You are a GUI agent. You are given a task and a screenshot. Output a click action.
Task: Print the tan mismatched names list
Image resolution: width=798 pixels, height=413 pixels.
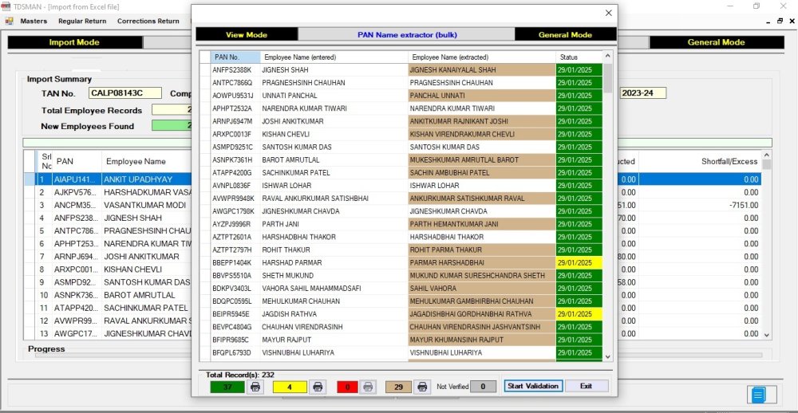point(421,387)
